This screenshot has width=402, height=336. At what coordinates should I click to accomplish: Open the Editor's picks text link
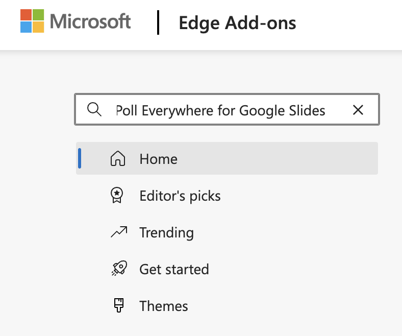[180, 196]
